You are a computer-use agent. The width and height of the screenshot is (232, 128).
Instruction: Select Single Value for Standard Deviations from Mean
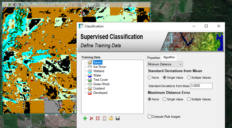[x=164, y=78]
